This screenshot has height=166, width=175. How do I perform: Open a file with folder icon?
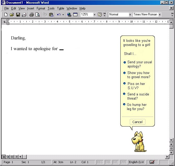12,15
